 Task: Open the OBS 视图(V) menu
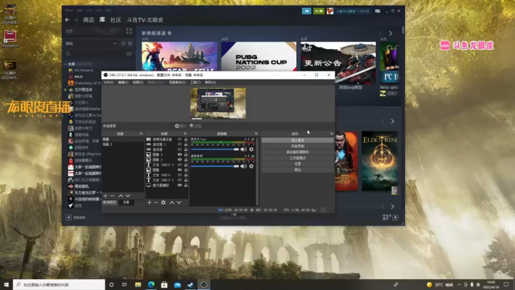(x=138, y=82)
